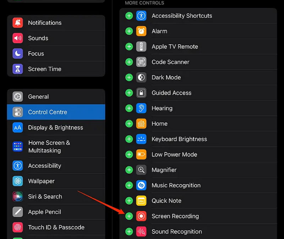
Task: Open Screen Time label in sidebar
Action: pyautogui.click(x=45, y=69)
